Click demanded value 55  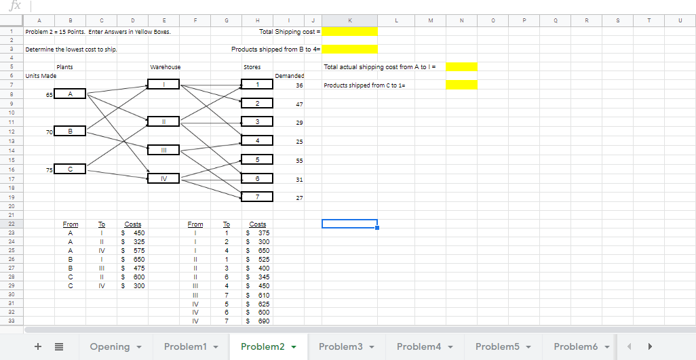tap(299, 161)
